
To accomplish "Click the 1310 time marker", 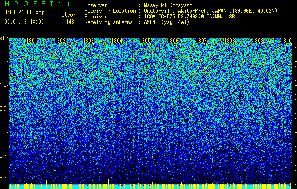I will tap(286, 41).
